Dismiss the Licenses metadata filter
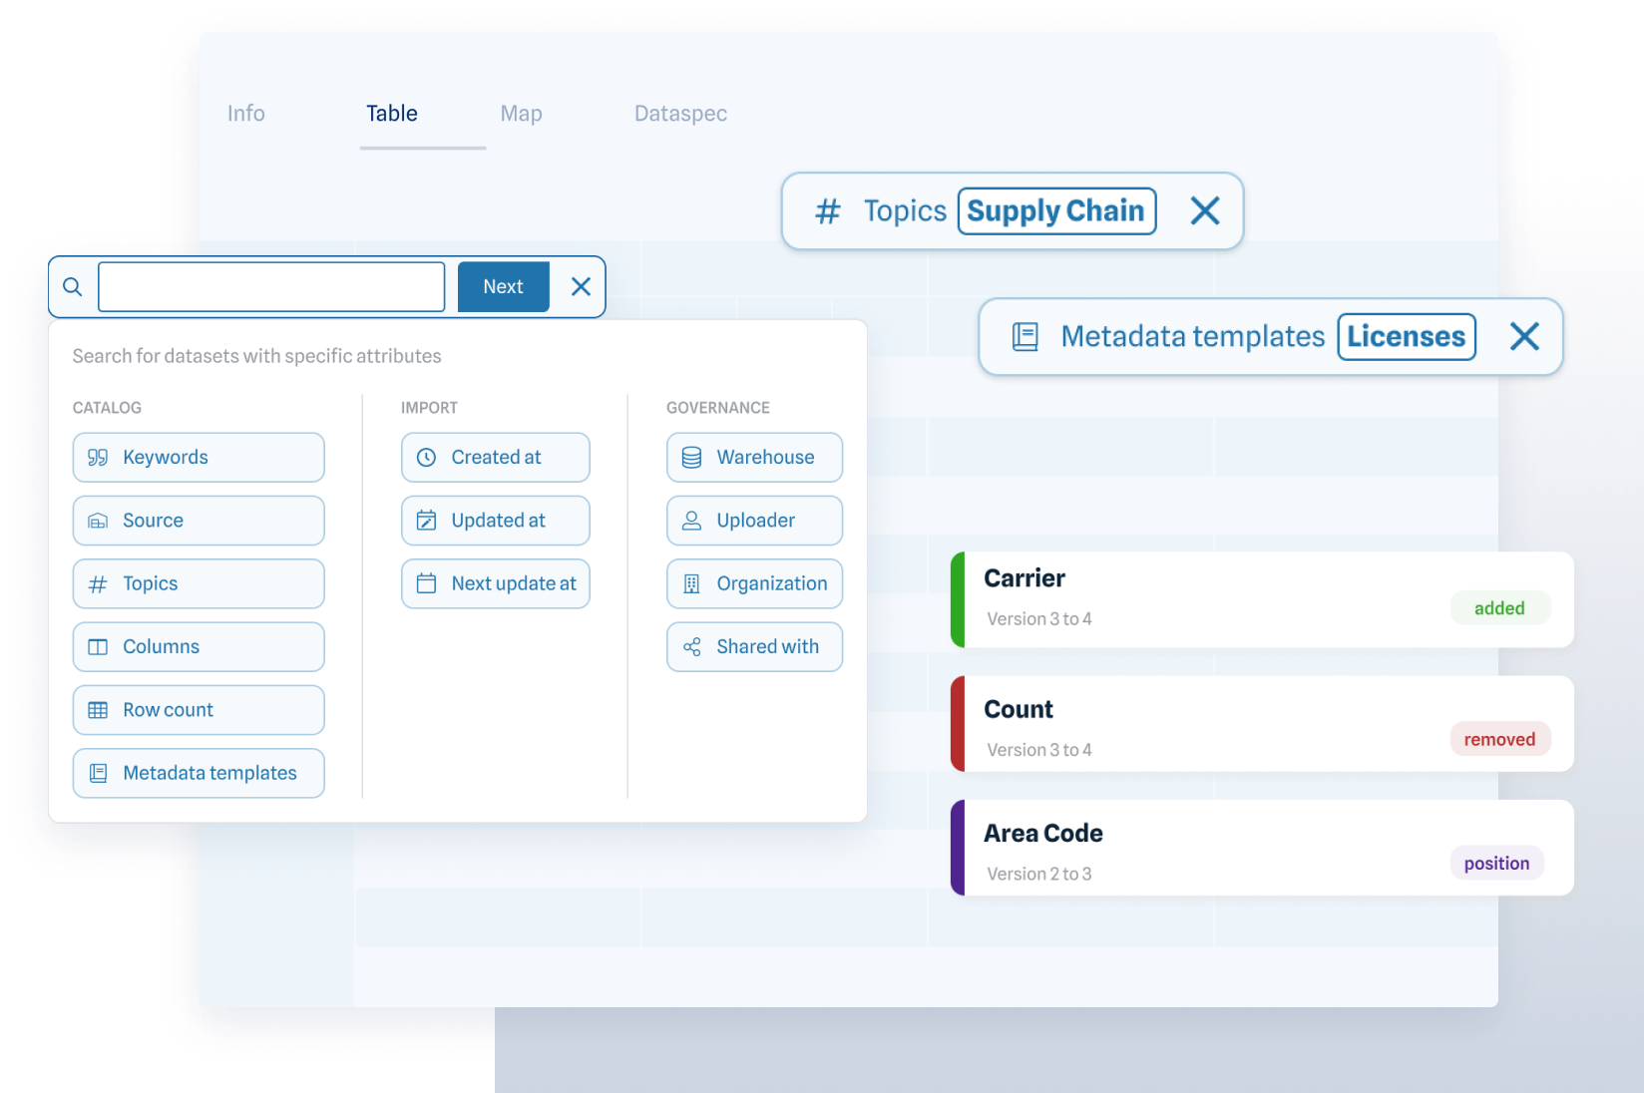Screen dimensions: 1644x1093 pyautogui.click(x=1524, y=336)
